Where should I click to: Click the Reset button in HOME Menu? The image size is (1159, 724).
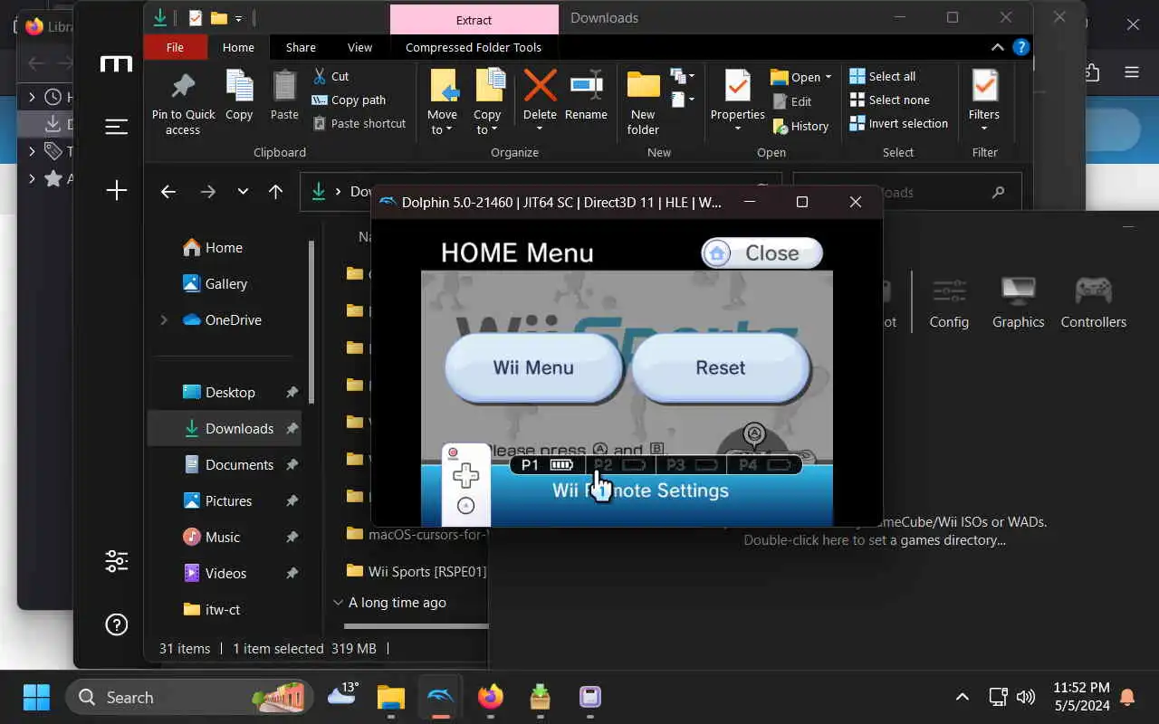[721, 367]
